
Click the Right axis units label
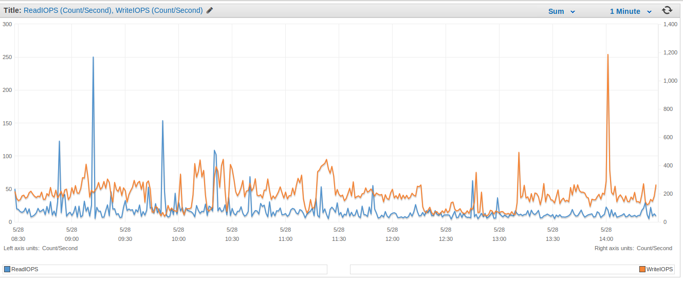tap(633, 248)
